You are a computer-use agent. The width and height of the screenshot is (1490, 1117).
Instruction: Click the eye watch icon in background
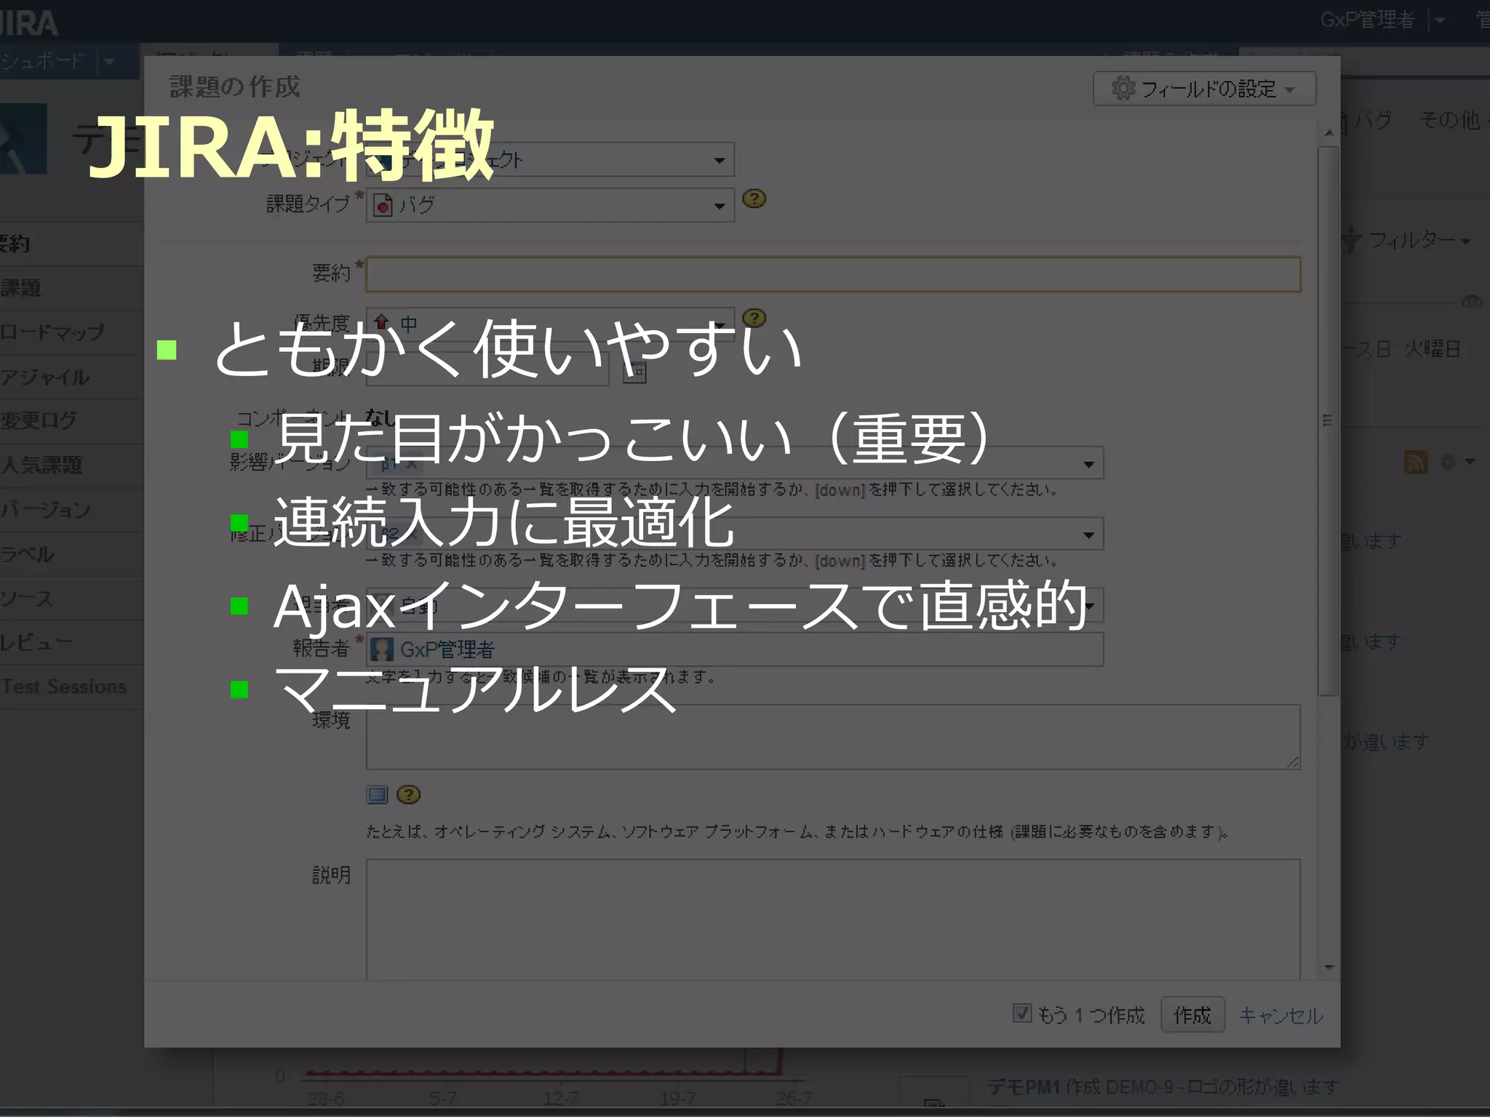pyautogui.click(x=1472, y=302)
